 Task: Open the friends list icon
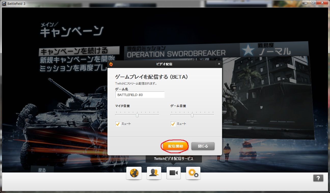click(154, 173)
